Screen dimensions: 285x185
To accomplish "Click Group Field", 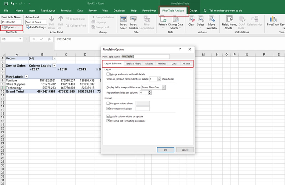I will tap(100, 27).
